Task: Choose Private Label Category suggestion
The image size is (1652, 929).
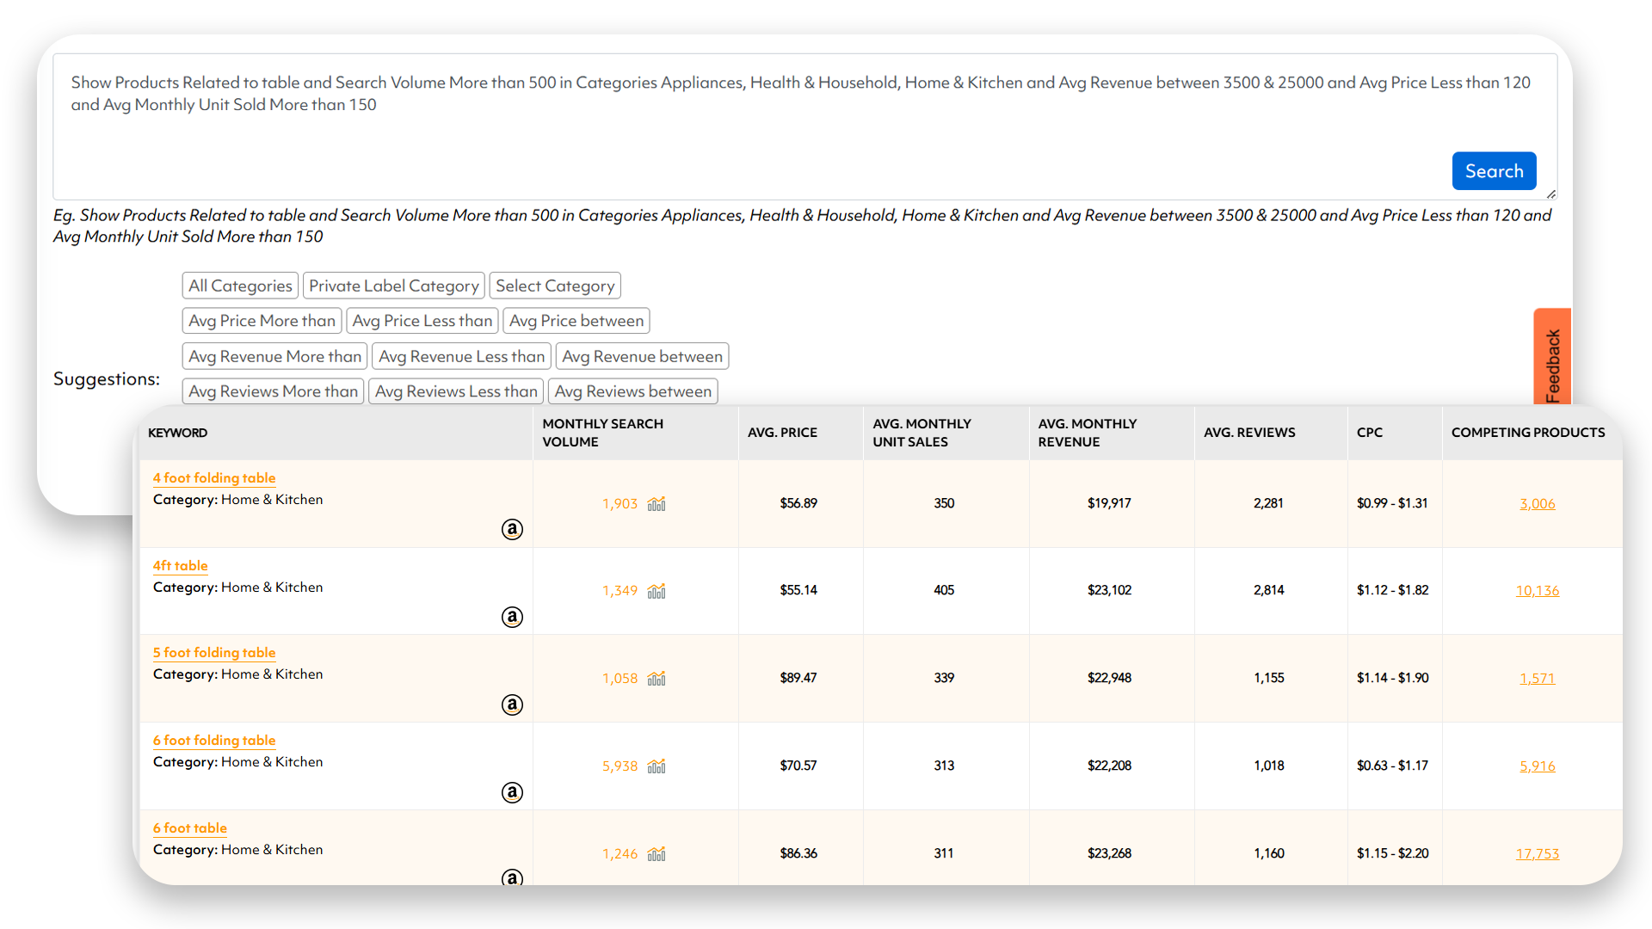Action: (393, 286)
